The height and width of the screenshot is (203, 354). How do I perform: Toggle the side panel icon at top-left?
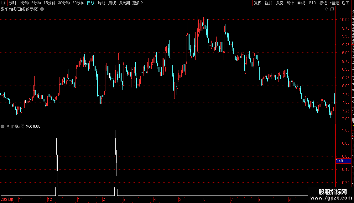pos(3,3)
